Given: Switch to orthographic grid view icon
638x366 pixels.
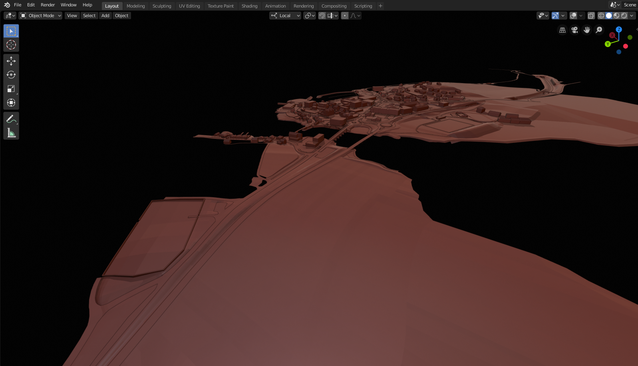Looking at the screenshot, I should (562, 30).
